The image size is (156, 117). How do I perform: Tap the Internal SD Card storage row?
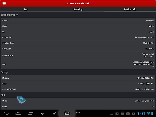[78, 89]
